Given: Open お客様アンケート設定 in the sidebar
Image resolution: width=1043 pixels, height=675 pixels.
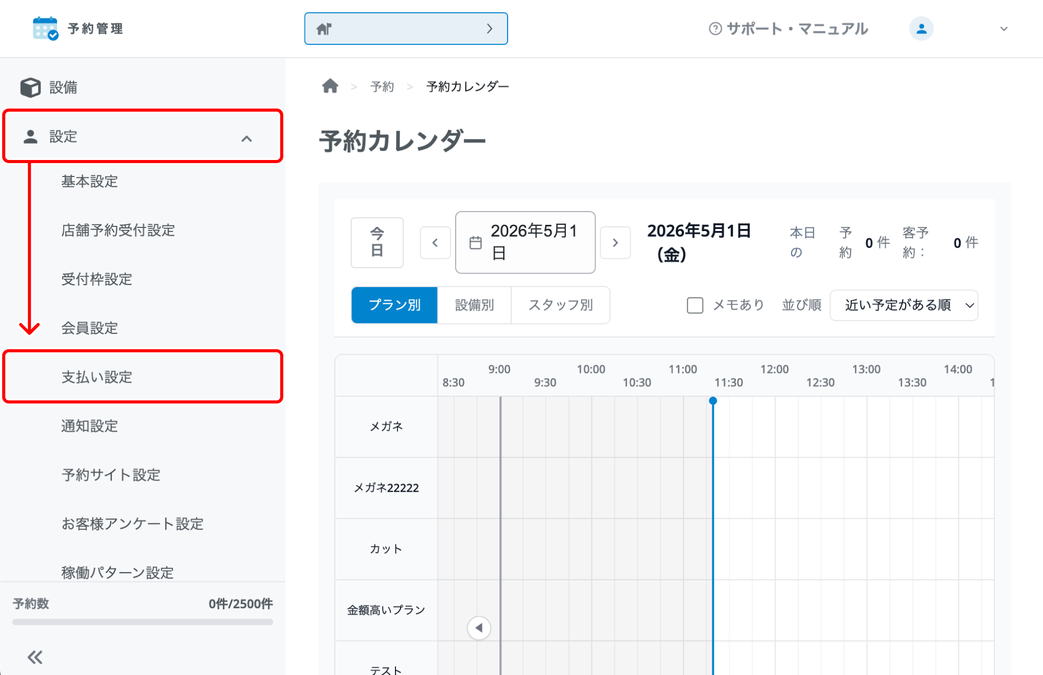Looking at the screenshot, I should [x=133, y=523].
